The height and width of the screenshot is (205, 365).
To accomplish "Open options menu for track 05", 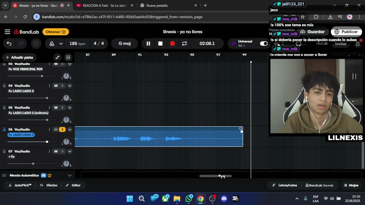I will (x=49, y=108).
